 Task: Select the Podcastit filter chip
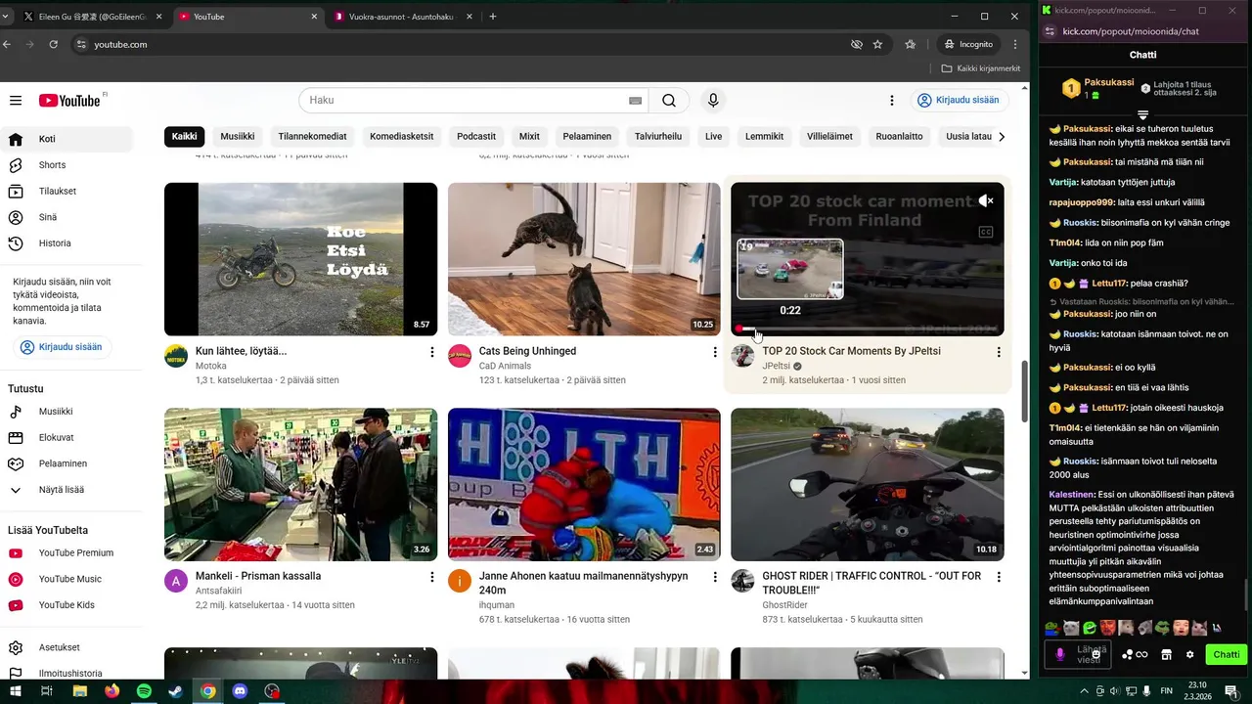(476, 136)
